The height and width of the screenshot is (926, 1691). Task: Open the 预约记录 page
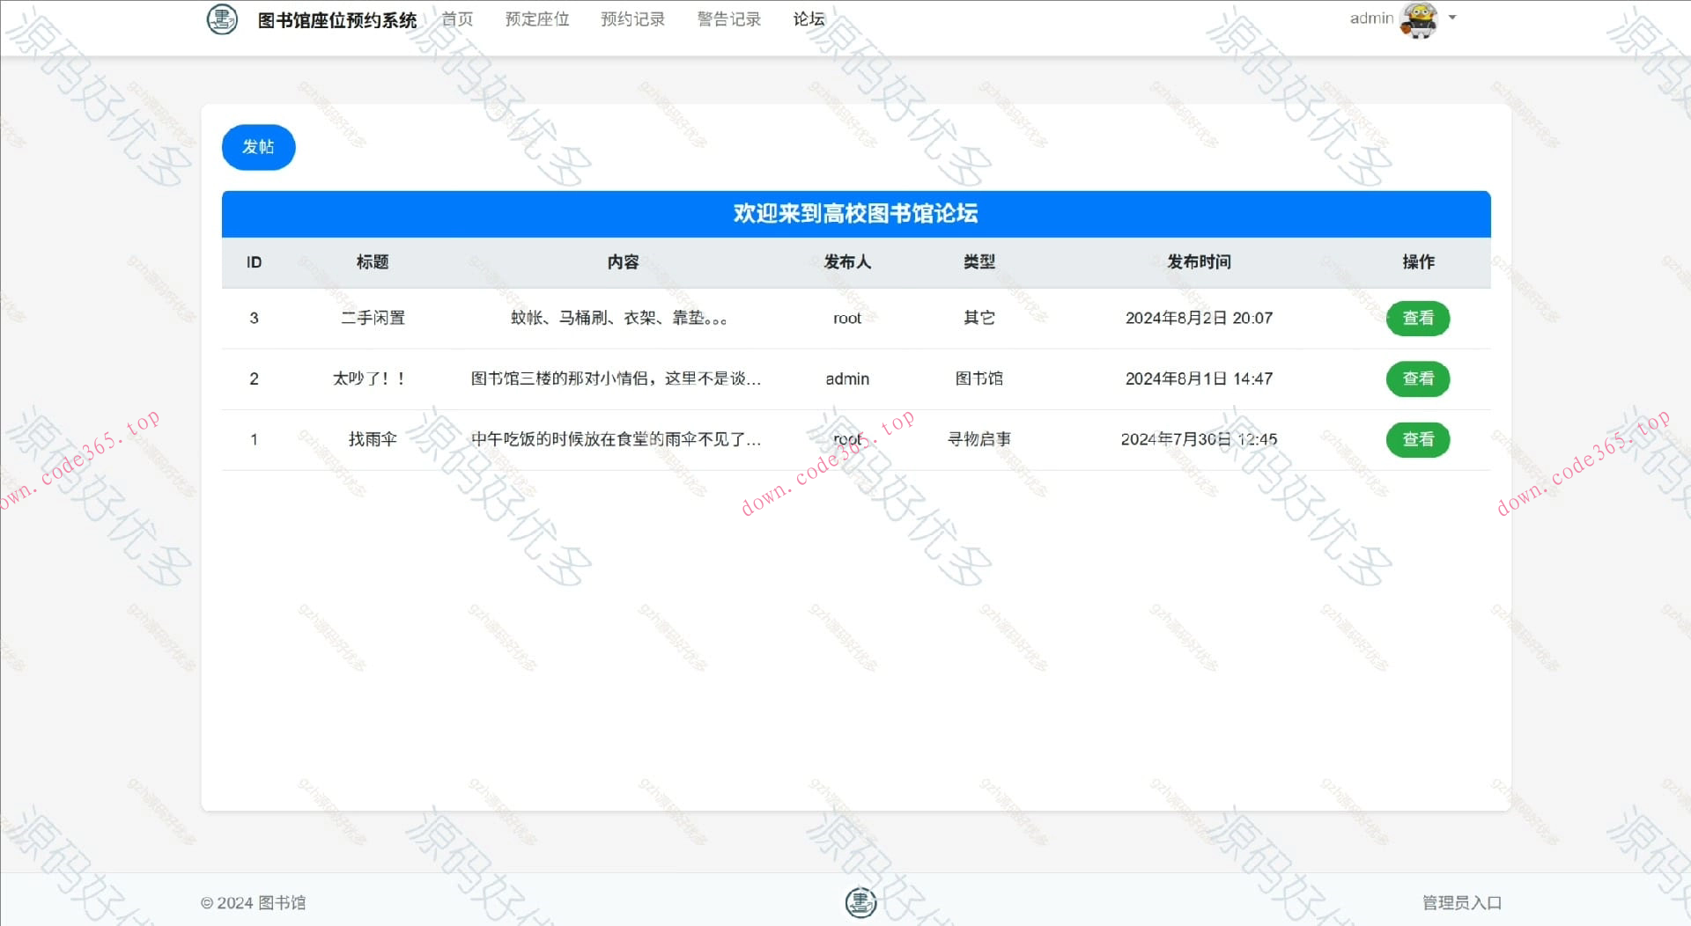click(x=632, y=18)
